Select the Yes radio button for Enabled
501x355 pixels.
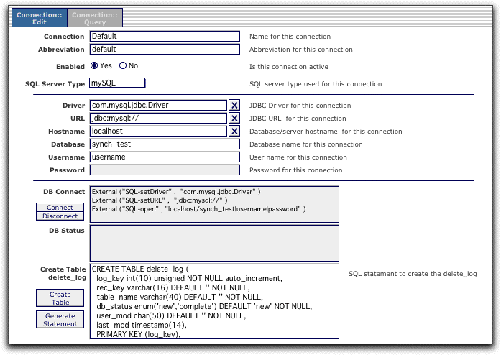tap(95, 65)
